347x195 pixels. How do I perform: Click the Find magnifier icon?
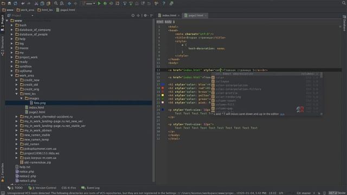click(x=56, y=3)
